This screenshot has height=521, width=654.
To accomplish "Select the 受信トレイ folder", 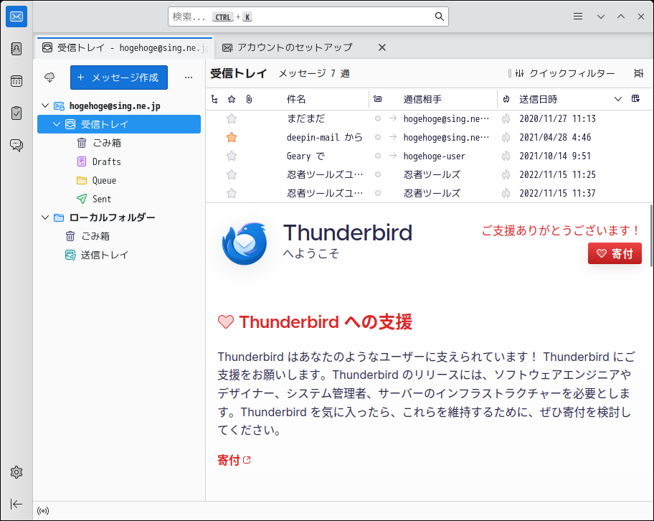I will click(x=119, y=124).
